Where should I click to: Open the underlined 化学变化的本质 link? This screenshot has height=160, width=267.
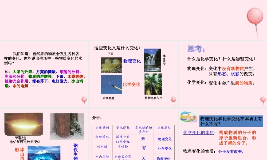(x=198, y=133)
